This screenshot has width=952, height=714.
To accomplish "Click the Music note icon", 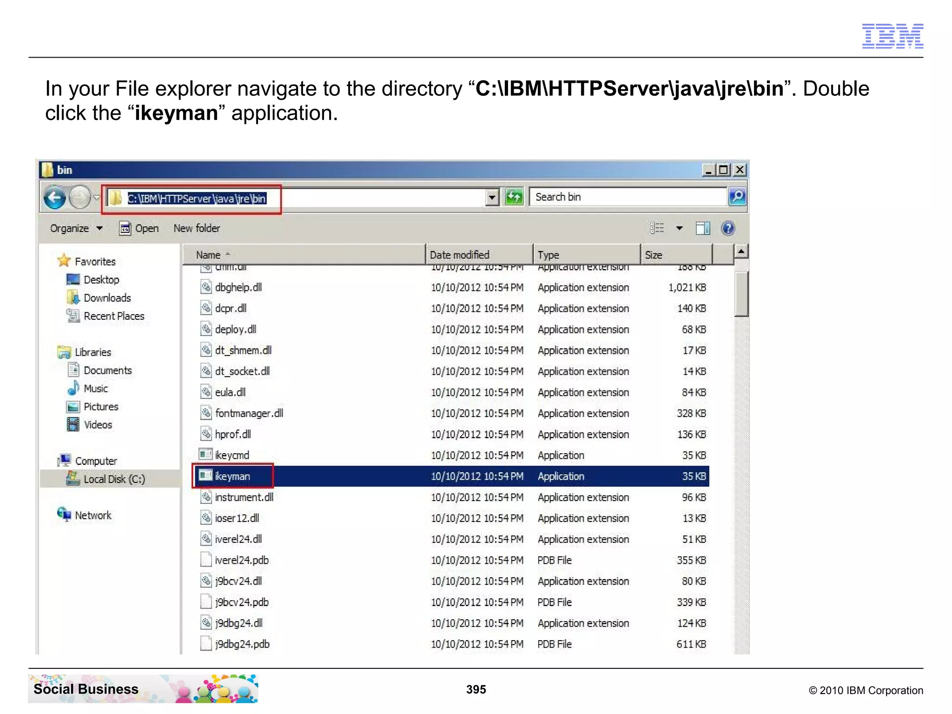I will (x=73, y=388).
